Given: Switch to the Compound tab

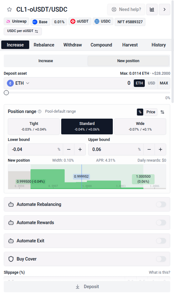Looking at the screenshot, I should click(101, 45).
